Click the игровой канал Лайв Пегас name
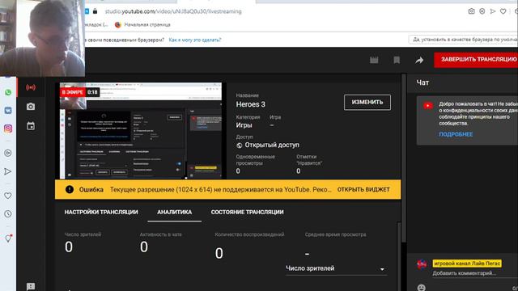 click(467, 264)
